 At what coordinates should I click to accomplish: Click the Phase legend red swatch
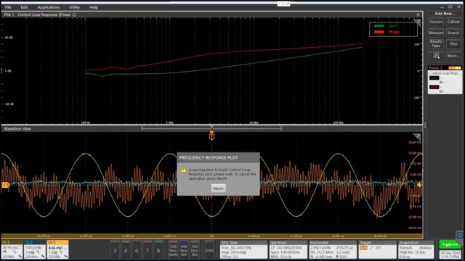pyautogui.click(x=379, y=32)
